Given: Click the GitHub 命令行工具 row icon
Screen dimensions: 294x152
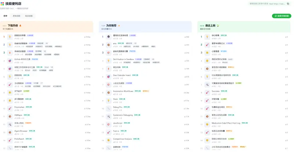Looking at the screenshot, I should pos(10,61).
